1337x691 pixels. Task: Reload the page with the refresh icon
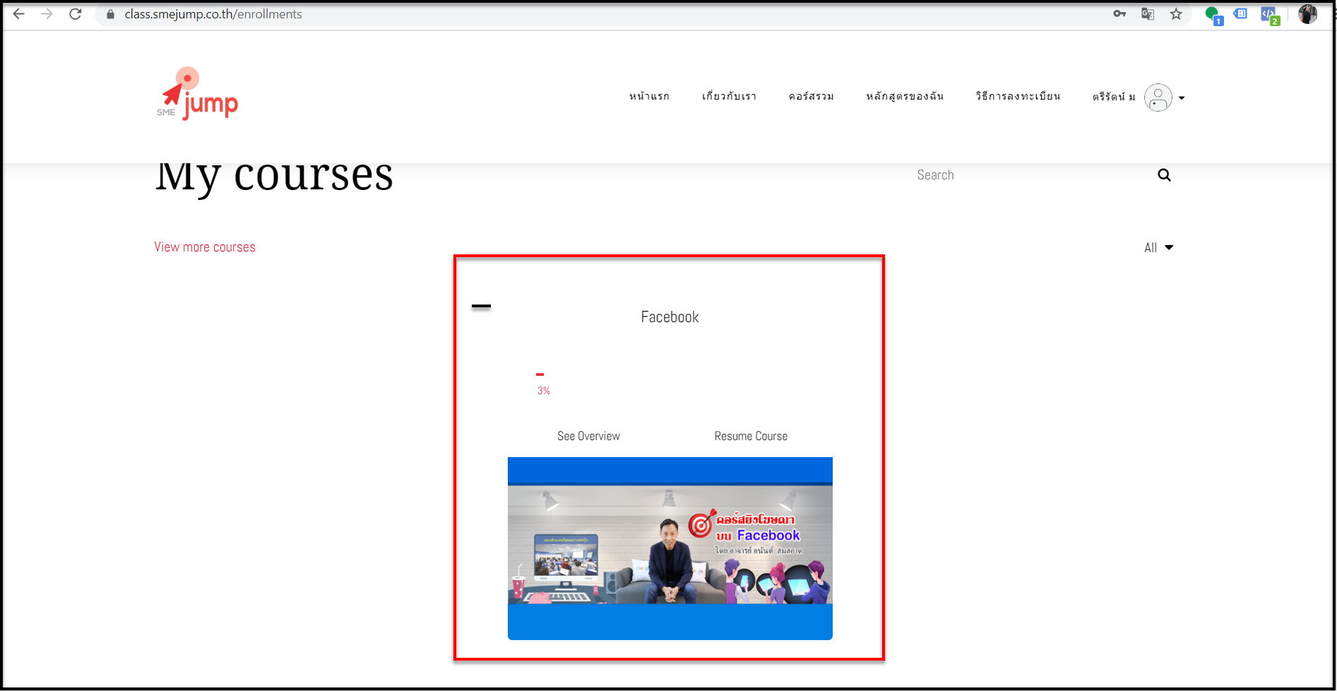click(76, 14)
